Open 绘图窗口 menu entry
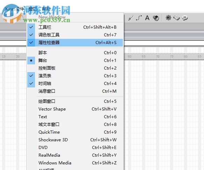204x170 pixels. (75, 101)
